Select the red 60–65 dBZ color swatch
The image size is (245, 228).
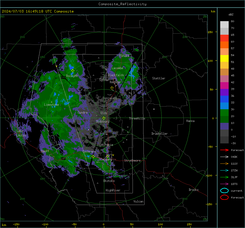(224, 38)
